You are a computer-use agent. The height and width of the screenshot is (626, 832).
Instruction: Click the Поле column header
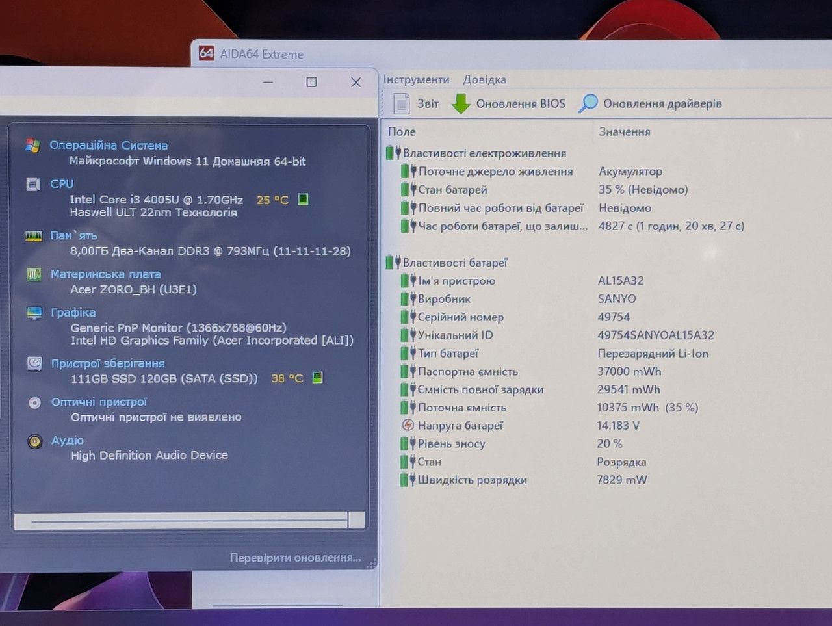click(x=402, y=131)
